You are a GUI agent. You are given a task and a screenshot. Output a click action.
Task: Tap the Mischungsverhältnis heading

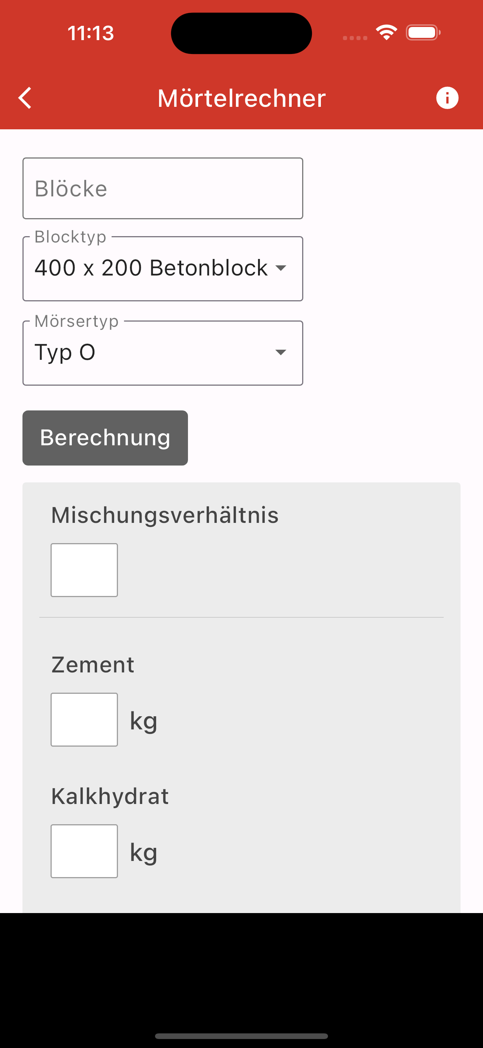[x=165, y=515]
